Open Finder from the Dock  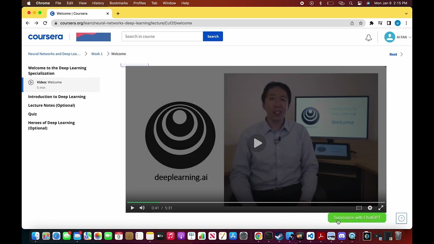point(35,236)
